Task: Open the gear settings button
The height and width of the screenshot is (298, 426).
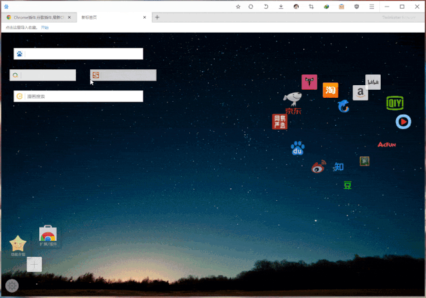Action: (12, 285)
